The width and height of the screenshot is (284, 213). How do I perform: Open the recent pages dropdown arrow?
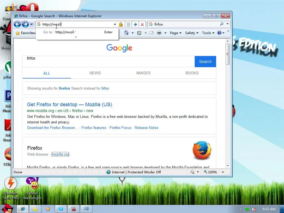pyautogui.click(x=32, y=24)
